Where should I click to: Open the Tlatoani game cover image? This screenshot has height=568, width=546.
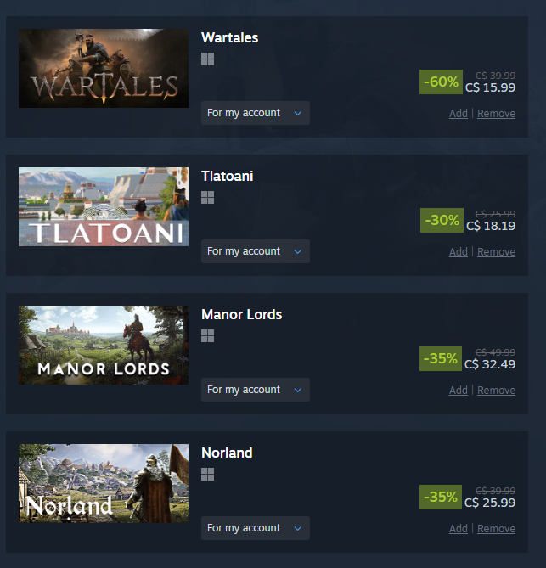(x=104, y=206)
